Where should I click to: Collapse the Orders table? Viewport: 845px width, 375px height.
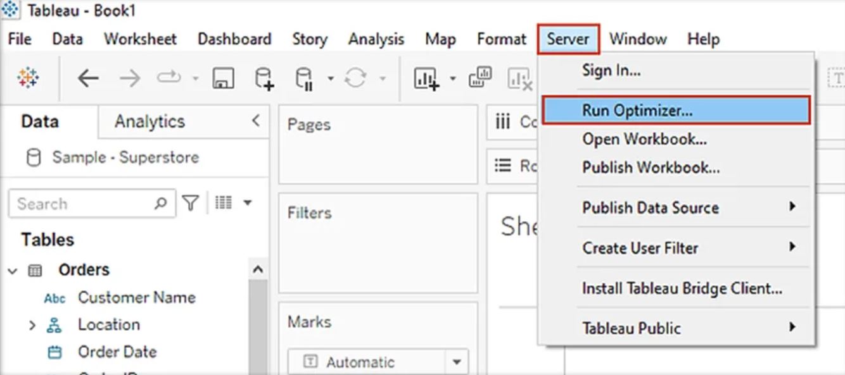tap(12, 269)
